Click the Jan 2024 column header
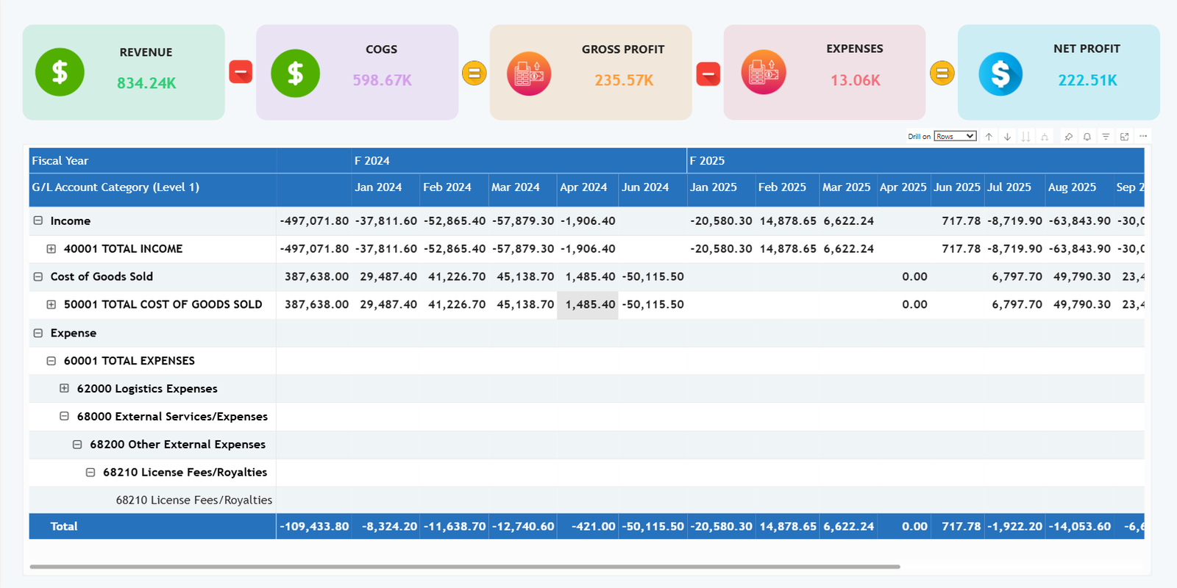Viewport: 1177px width, 588px height. [378, 187]
